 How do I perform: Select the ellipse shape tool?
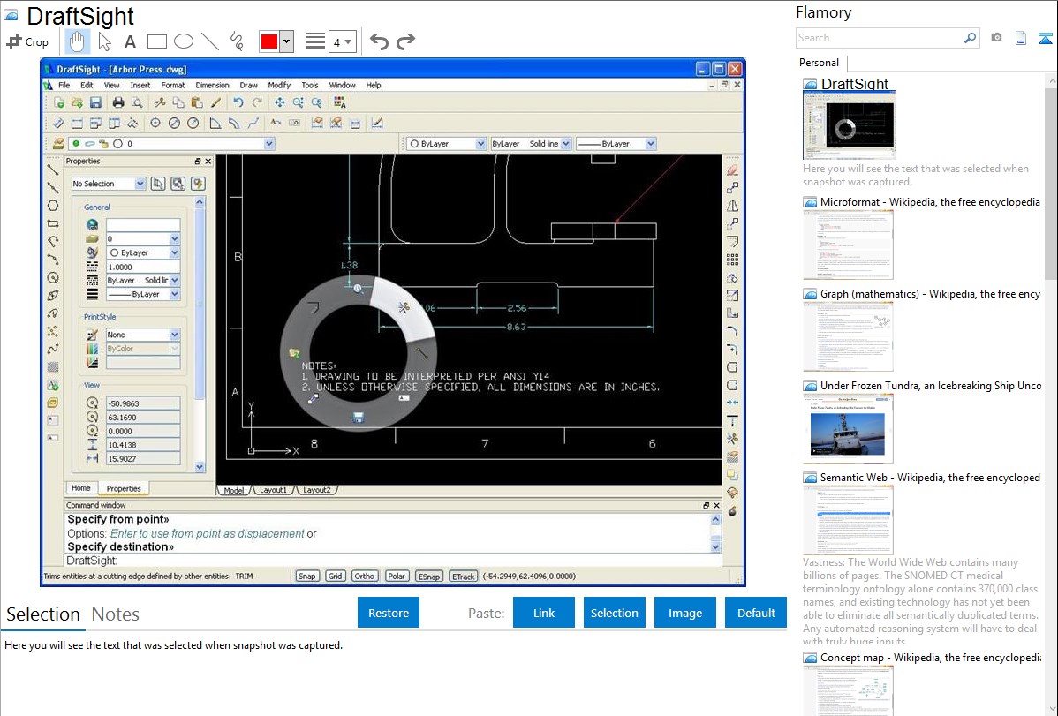pyautogui.click(x=184, y=41)
